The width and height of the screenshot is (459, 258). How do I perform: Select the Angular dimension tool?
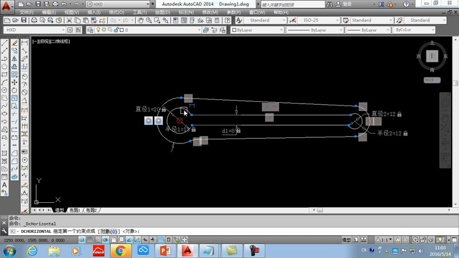coord(24,101)
